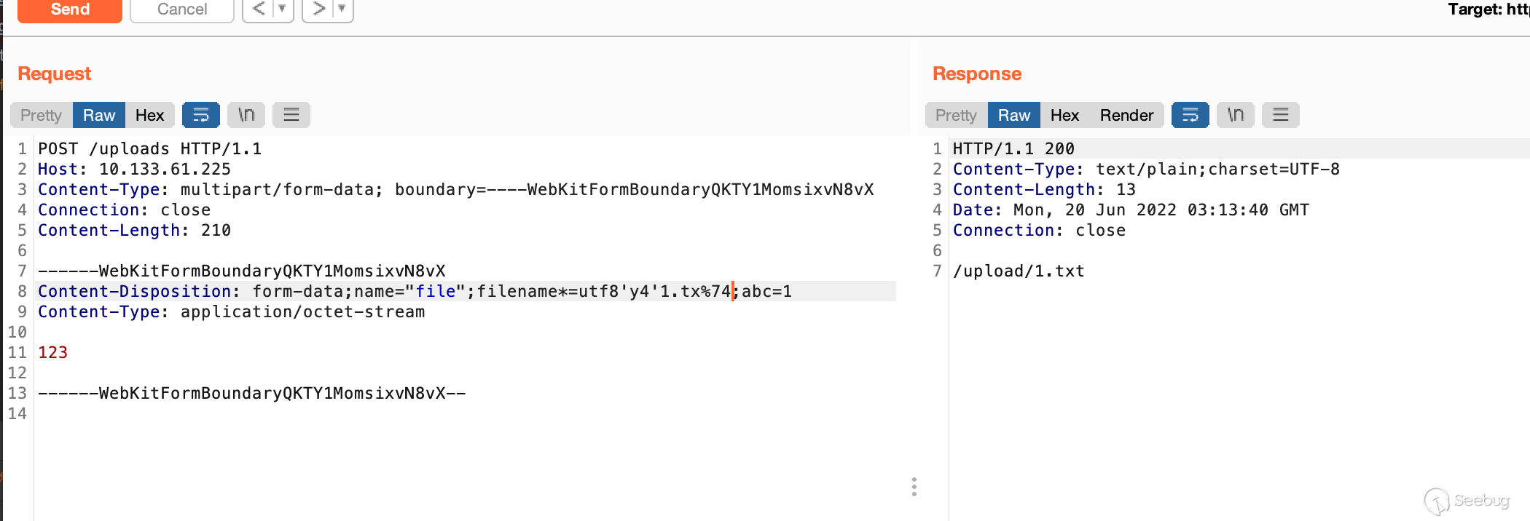Switch Response view to Pretty tab

tap(956, 115)
